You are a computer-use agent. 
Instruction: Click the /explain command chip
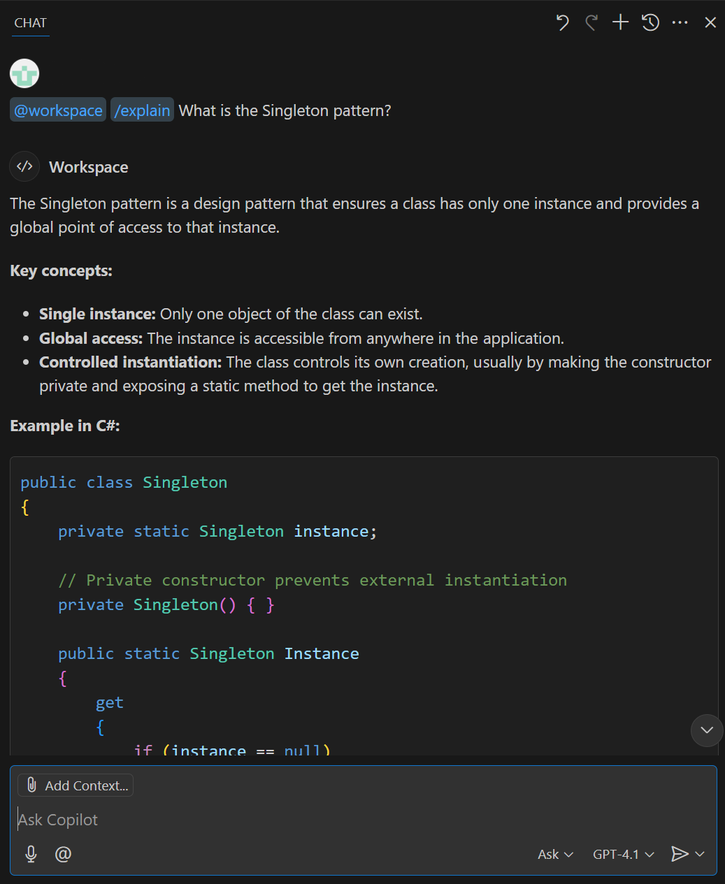point(142,110)
